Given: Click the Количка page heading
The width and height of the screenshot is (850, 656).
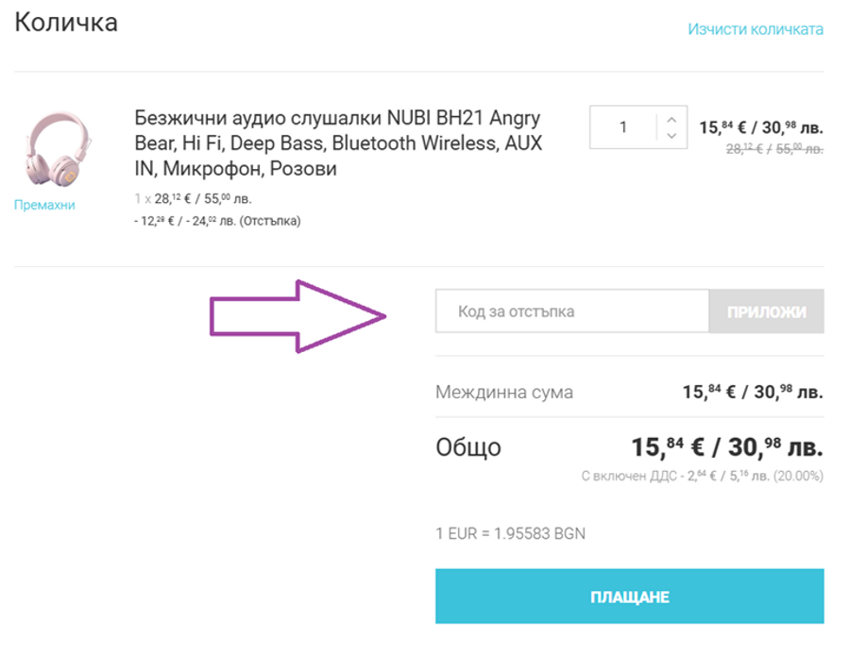Looking at the screenshot, I should click(x=63, y=23).
